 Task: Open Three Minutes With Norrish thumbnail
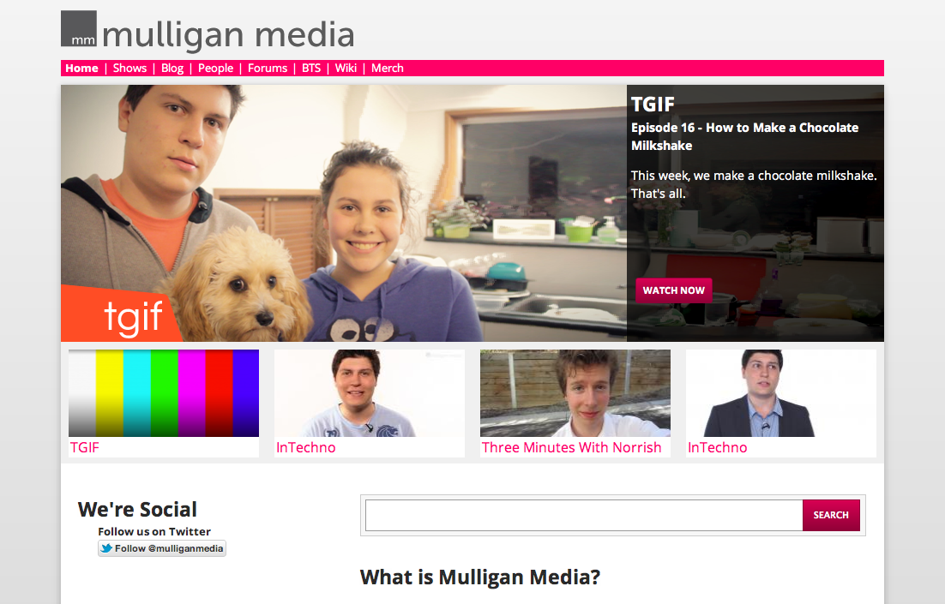pos(575,393)
